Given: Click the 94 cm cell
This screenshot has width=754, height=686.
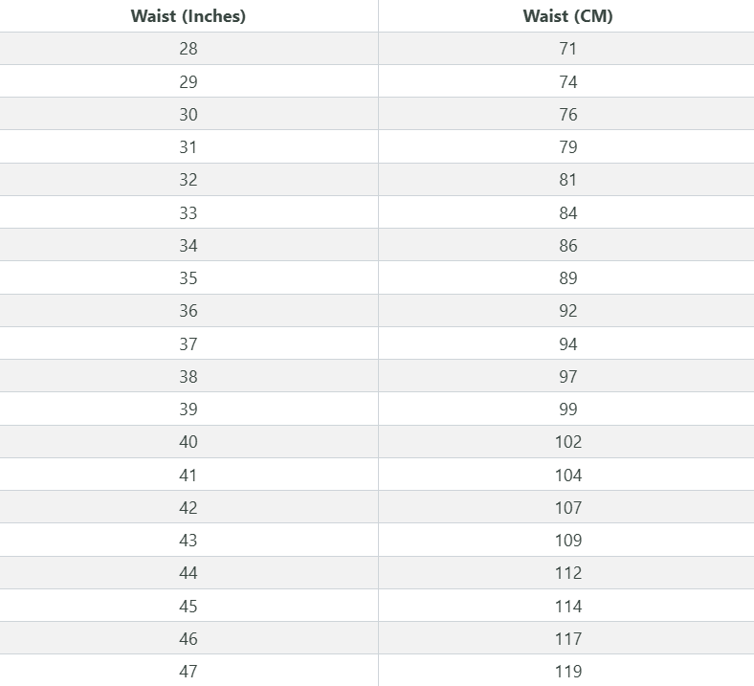Looking at the screenshot, I should coord(568,343).
